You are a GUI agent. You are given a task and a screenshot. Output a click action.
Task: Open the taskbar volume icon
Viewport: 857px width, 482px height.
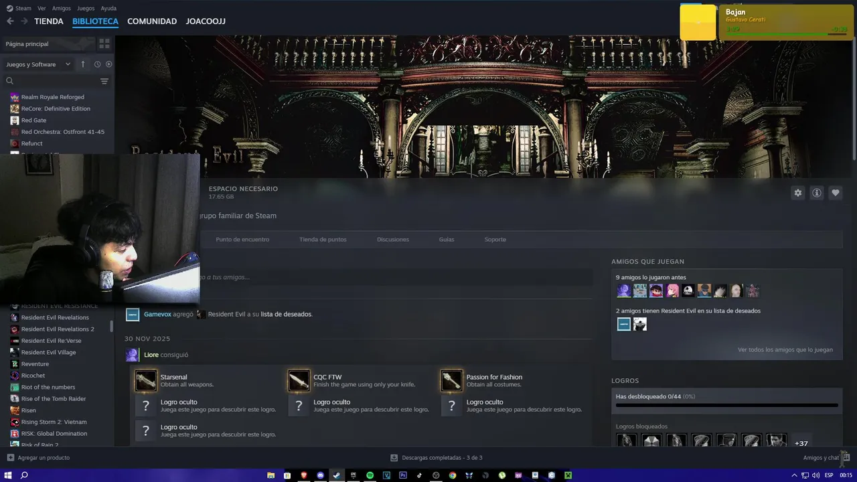click(815, 475)
